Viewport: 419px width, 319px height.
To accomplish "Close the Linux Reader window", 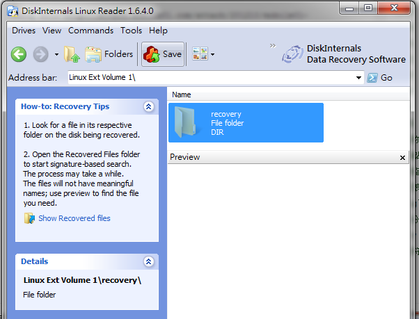I will [x=394, y=8].
